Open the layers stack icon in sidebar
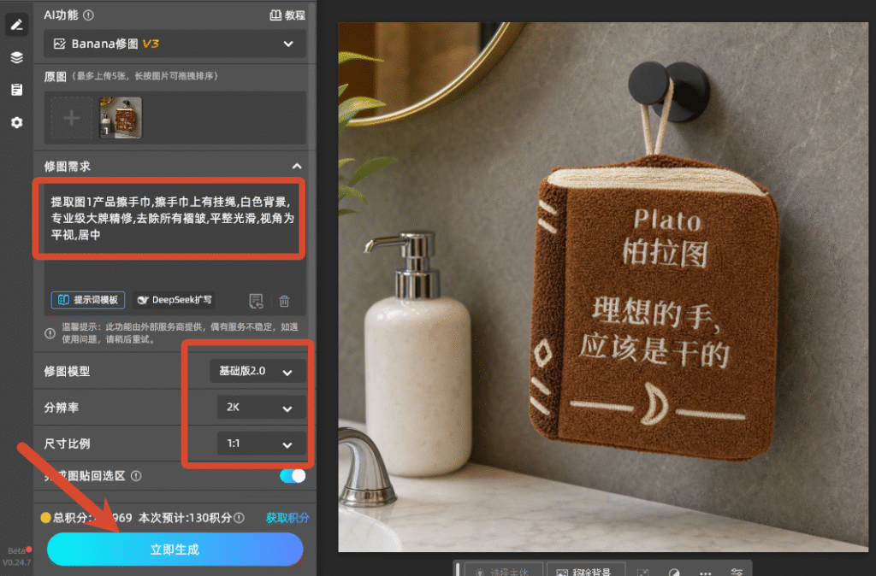876x576 pixels. [17, 57]
